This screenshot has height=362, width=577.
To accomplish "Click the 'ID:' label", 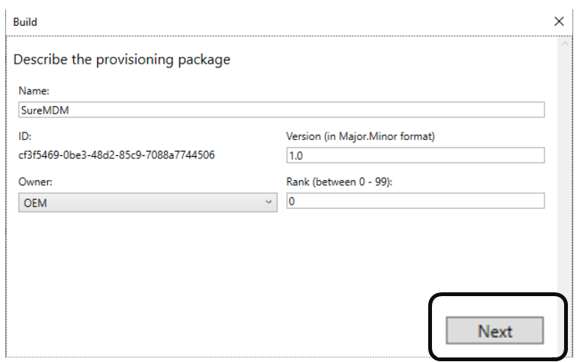I will click(x=25, y=136).
